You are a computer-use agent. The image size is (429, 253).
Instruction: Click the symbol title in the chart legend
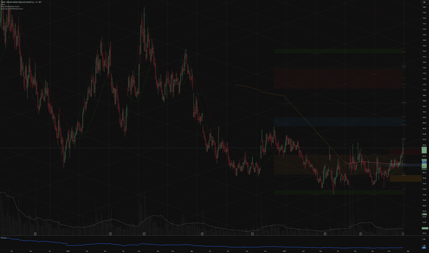click(x=21, y=2)
